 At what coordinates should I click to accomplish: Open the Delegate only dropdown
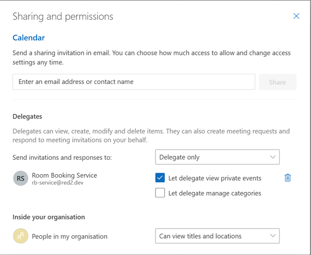coord(217,157)
